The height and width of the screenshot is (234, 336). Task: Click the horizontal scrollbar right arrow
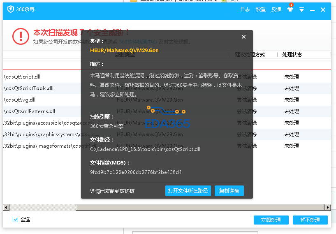click(x=327, y=207)
